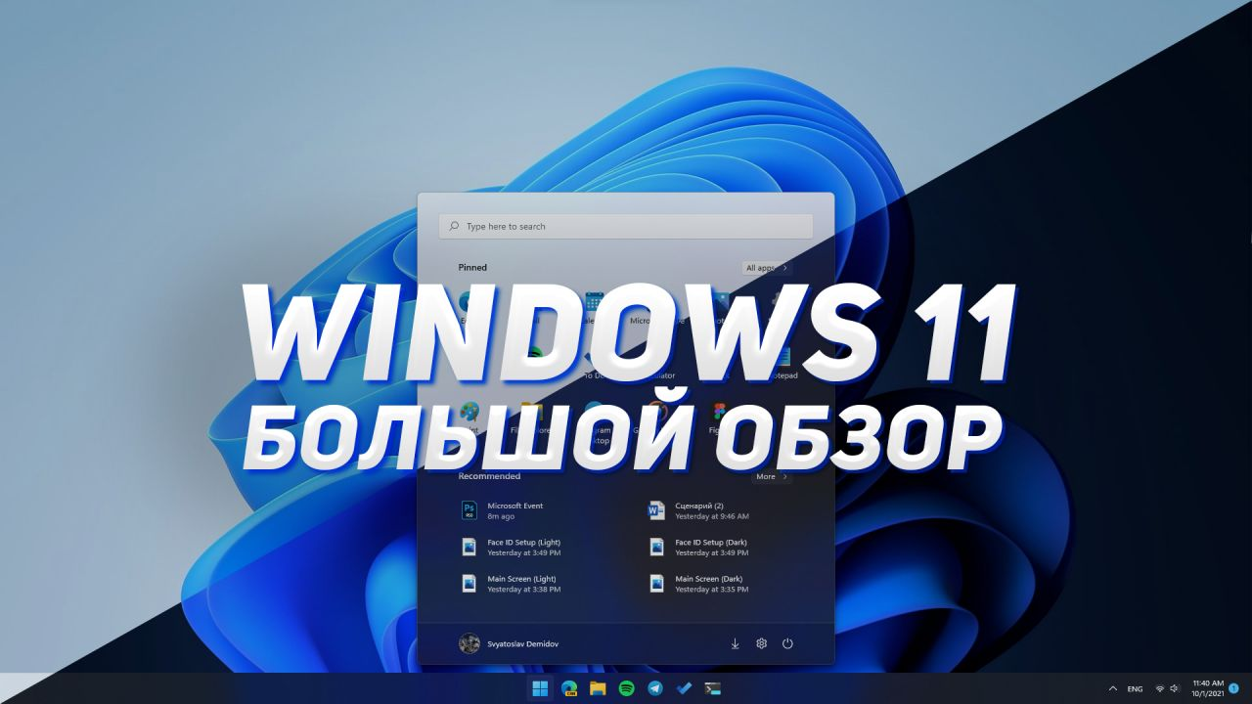Viewport: 1252px width, 704px height.
Task: Show hidden system tray icons
Action: point(1112,688)
